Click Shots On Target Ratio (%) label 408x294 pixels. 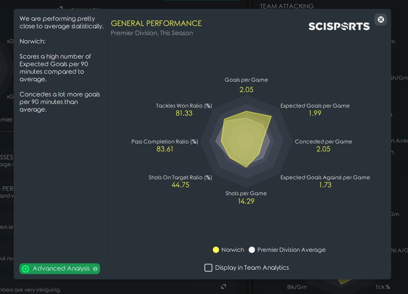coord(180,177)
